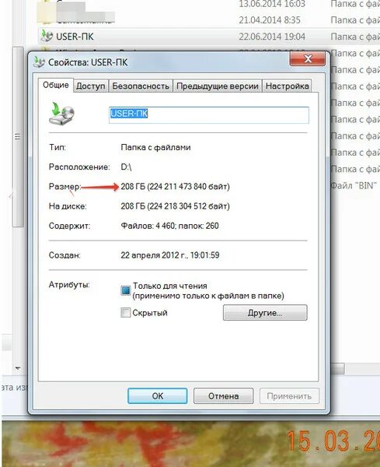Select the USER-ПК row in the file list
This screenshot has height=467, width=380.
[x=209, y=36]
